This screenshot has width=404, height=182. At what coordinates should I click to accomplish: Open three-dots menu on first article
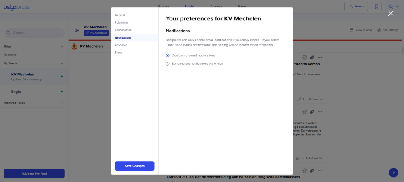tap(320, 57)
